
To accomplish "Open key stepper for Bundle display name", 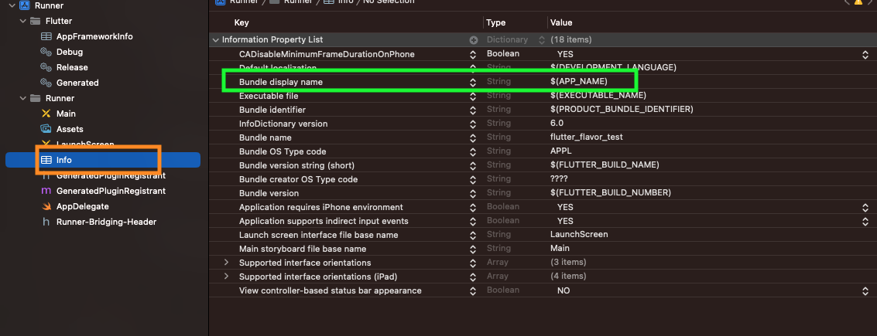I will click(x=473, y=82).
